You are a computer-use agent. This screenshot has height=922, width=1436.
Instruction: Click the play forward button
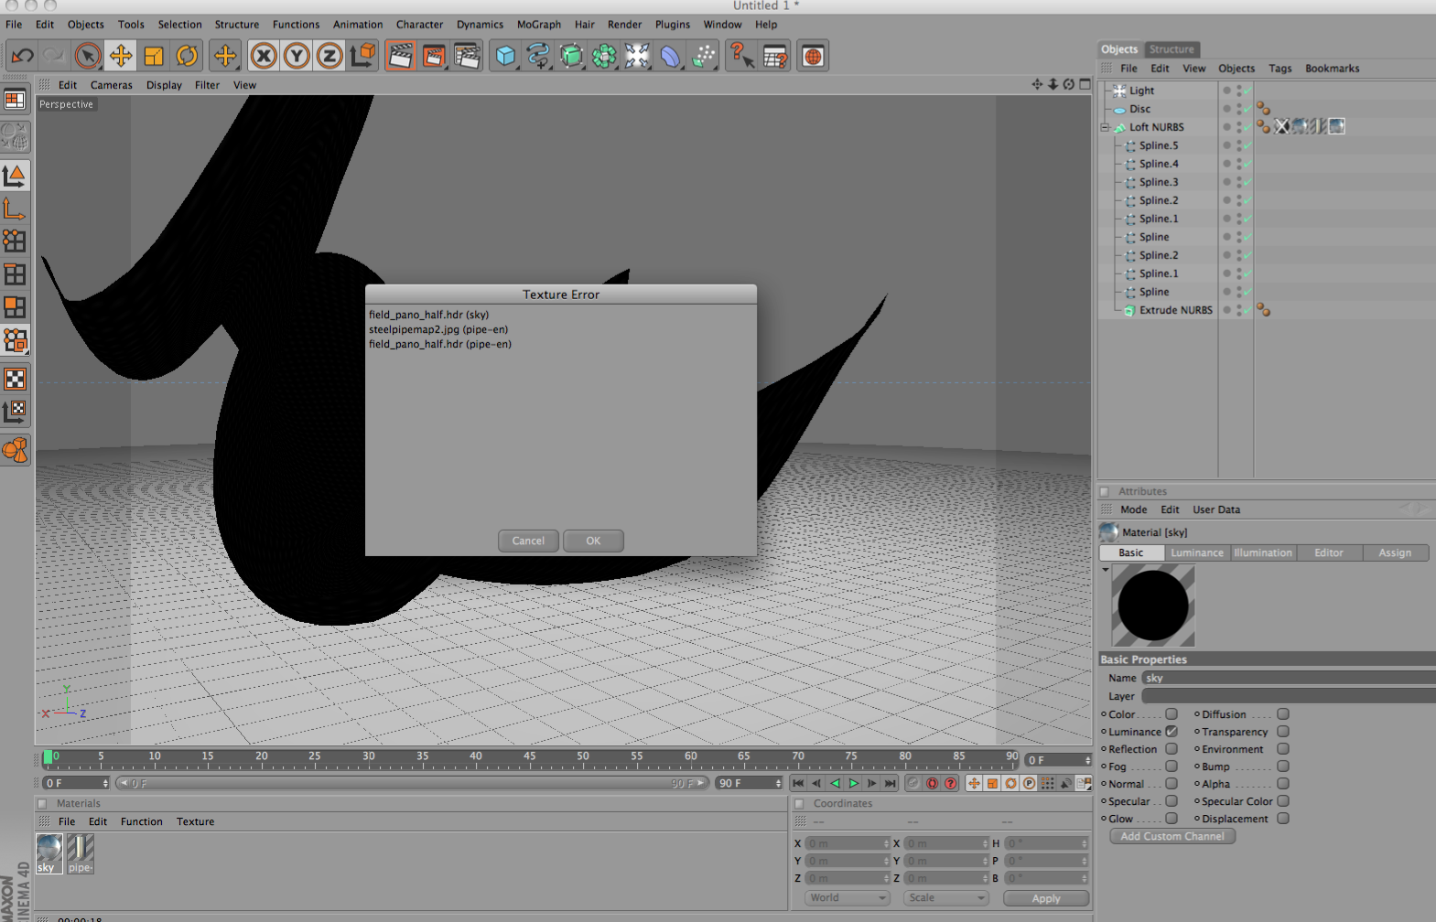(x=853, y=783)
